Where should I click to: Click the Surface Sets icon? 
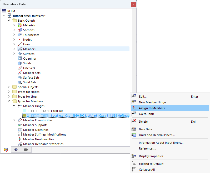click(x=20, y=78)
